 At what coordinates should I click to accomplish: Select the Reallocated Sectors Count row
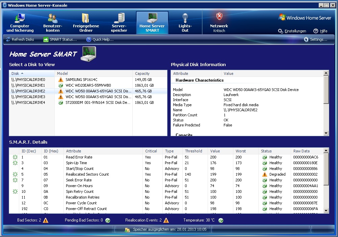(87, 174)
